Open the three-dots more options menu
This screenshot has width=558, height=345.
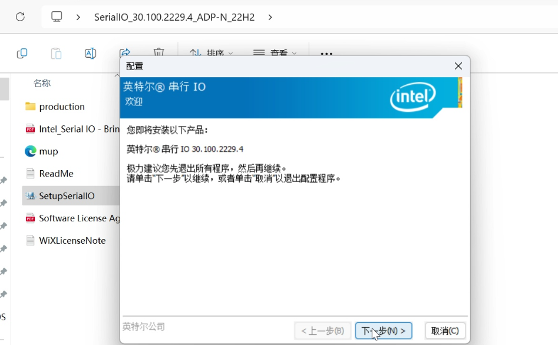coord(326,54)
